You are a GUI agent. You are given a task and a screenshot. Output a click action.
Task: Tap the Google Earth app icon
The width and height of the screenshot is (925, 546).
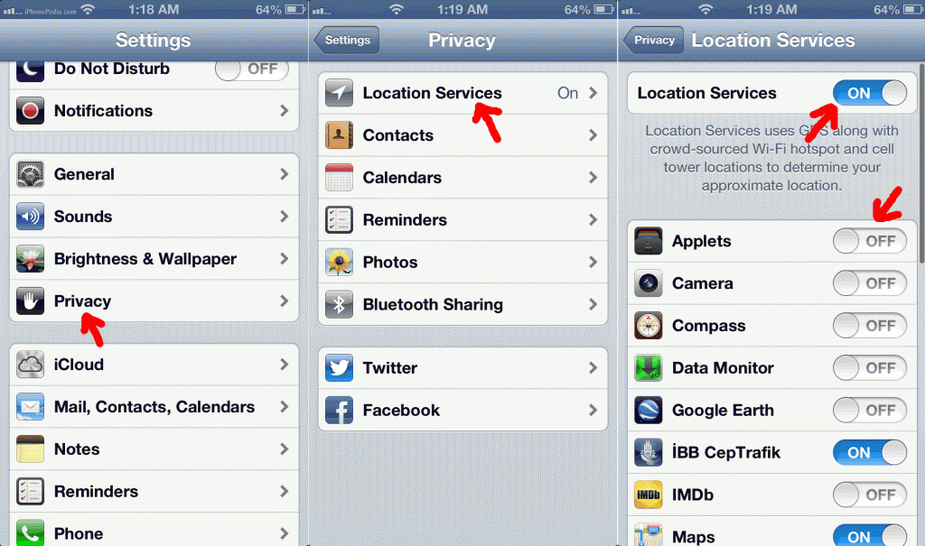click(x=649, y=411)
